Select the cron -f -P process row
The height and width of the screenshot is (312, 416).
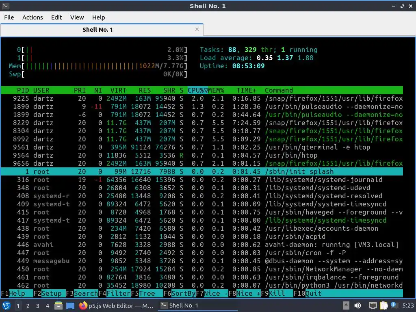[x=201, y=253]
